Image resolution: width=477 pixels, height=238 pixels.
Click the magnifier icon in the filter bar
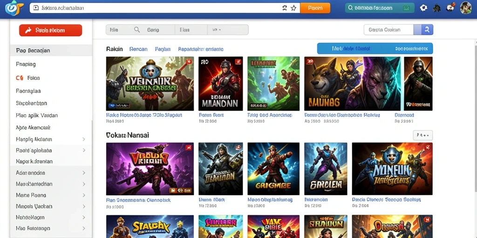click(137, 30)
